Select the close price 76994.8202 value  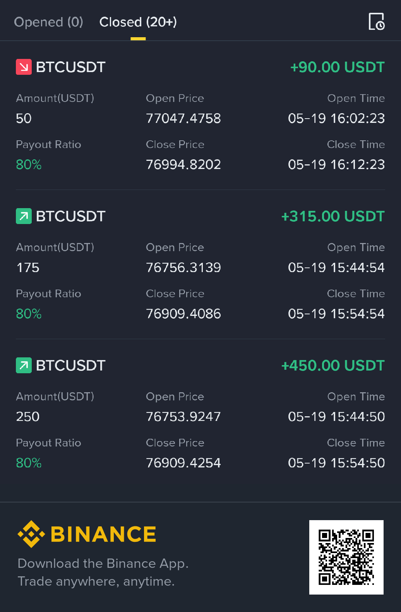pos(183,164)
